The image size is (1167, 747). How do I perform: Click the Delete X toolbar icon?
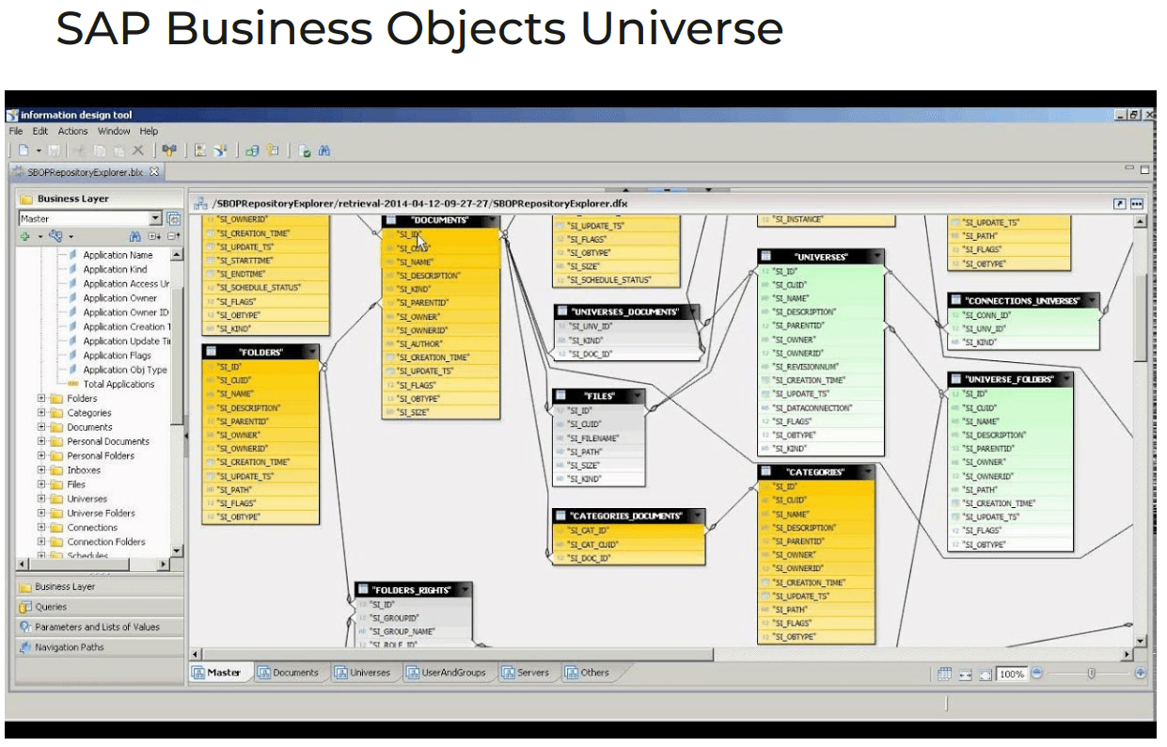tap(138, 151)
